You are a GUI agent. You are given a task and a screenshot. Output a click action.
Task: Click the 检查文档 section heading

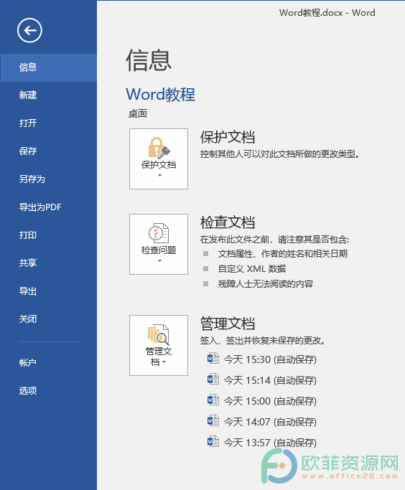[228, 222]
